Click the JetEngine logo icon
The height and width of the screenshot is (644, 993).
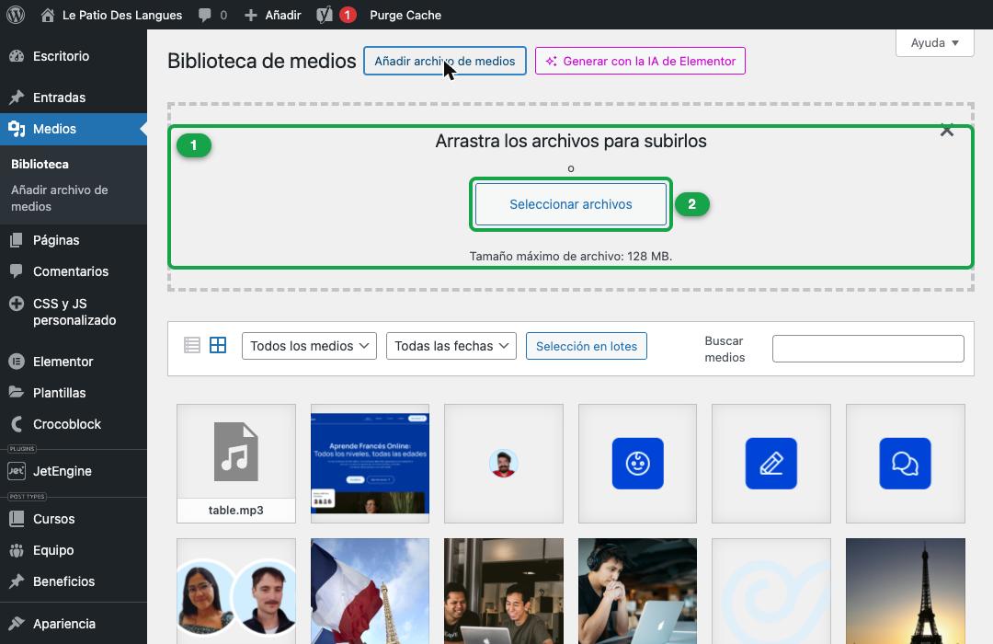[17, 471]
